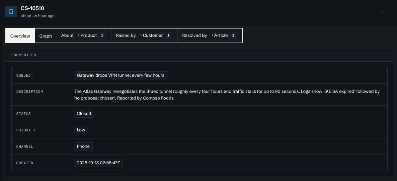Open the Graph tab
Viewport: 397px width, 181px height.
[x=46, y=36]
